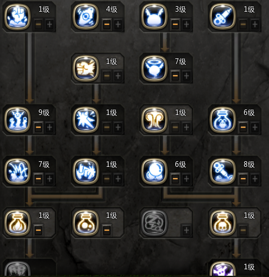Viewport: 269px width, 277px height.
Task: Remove a point from the level 9 ghost skill
Action: [38, 127]
